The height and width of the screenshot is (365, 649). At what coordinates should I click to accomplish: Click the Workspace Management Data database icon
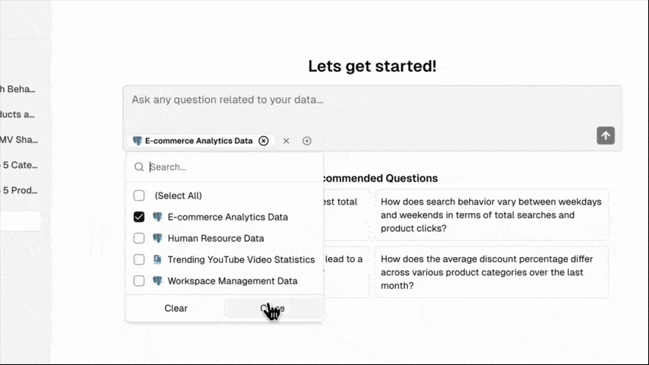click(x=157, y=281)
